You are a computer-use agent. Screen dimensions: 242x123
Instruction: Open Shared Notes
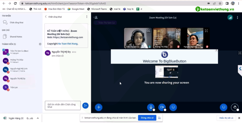(x=16, y=37)
